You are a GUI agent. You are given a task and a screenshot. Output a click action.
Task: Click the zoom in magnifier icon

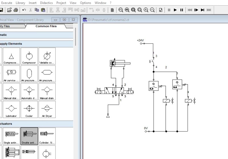(146, 10)
